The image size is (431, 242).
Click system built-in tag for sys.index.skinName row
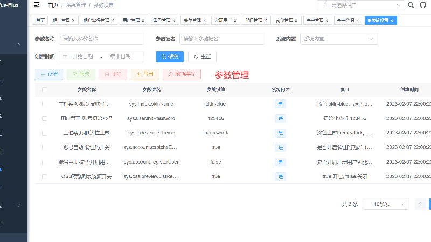tap(280, 104)
